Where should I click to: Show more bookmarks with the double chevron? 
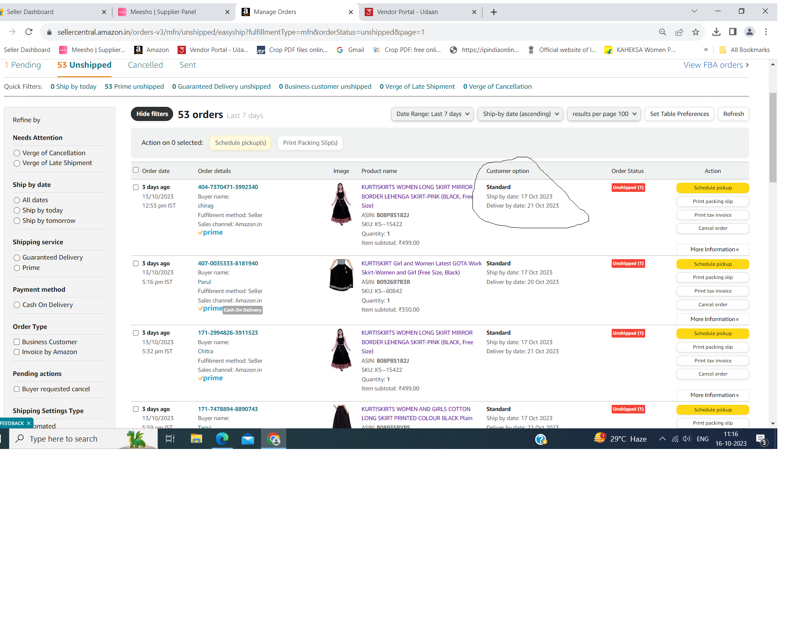coord(706,50)
